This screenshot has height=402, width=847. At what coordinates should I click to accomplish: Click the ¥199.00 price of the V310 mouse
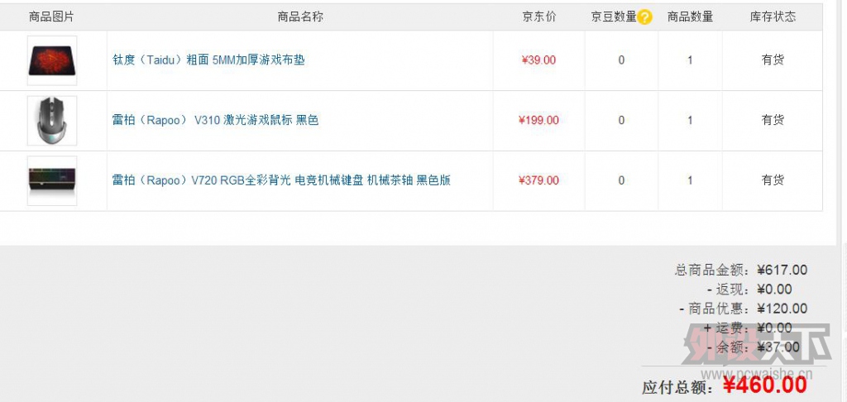point(538,120)
